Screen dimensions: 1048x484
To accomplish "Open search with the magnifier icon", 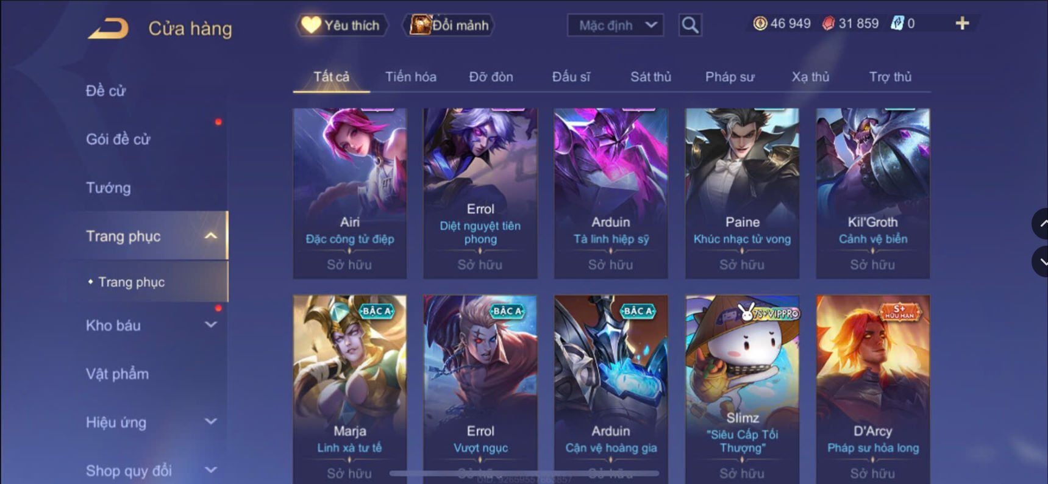I will coord(690,25).
